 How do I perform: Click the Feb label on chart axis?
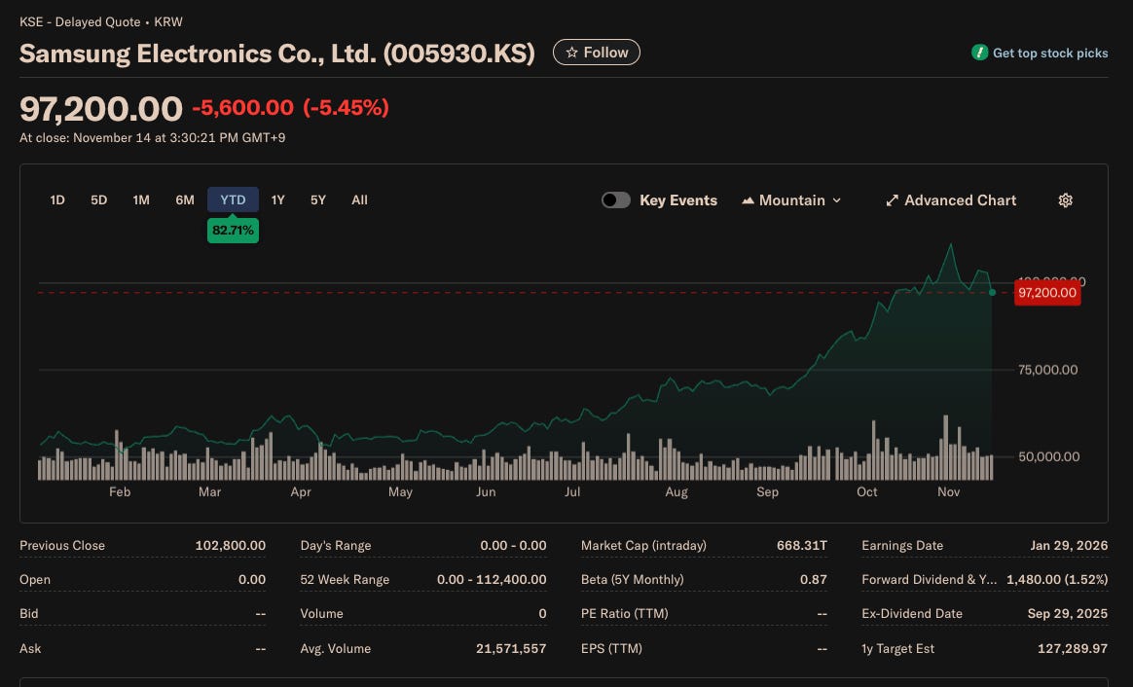119,492
